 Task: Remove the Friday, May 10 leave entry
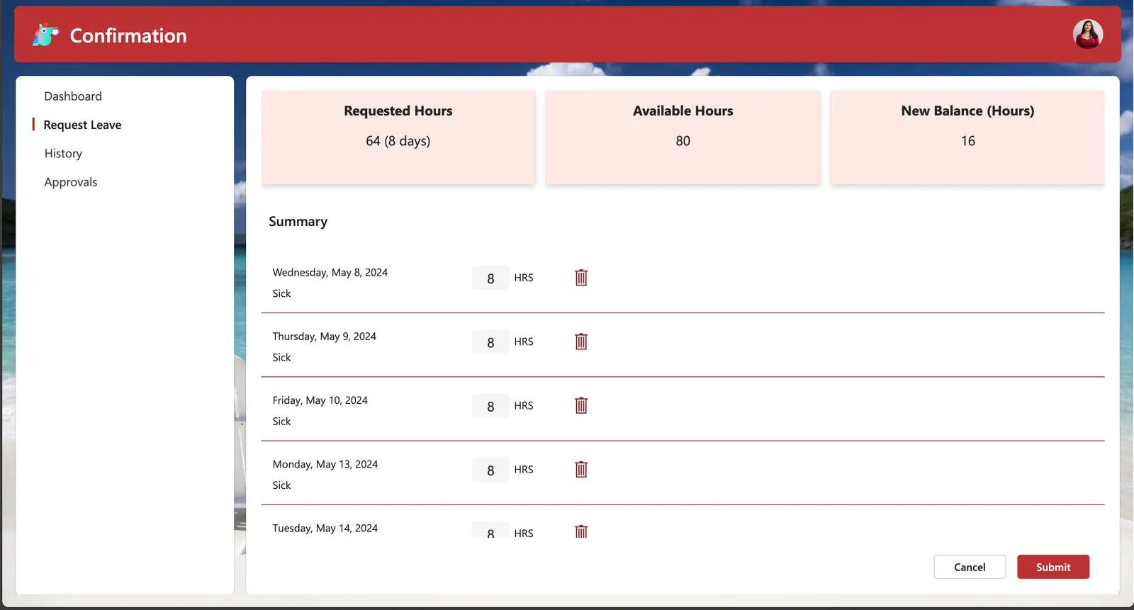(581, 405)
